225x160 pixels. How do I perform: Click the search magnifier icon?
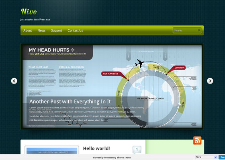click(199, 30)
